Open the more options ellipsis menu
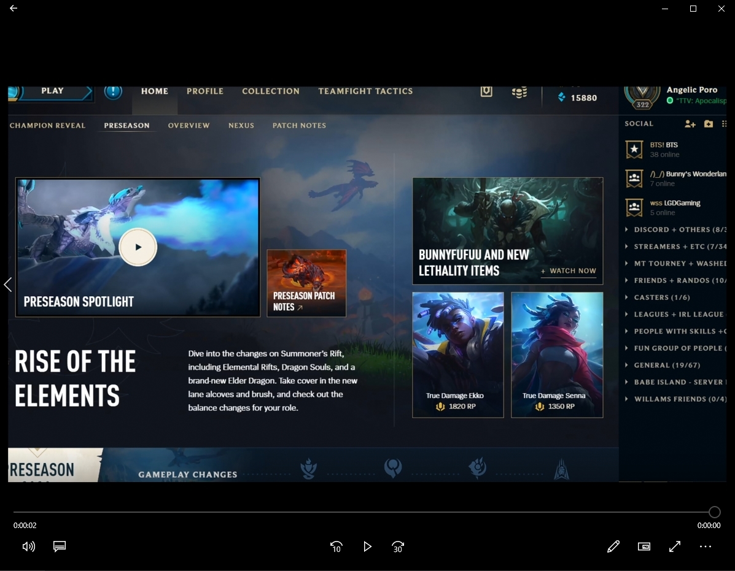735x571 pixels. click(705, 546)
